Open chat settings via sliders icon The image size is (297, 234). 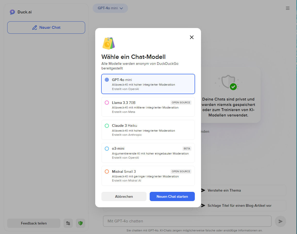tap(68, 223)
